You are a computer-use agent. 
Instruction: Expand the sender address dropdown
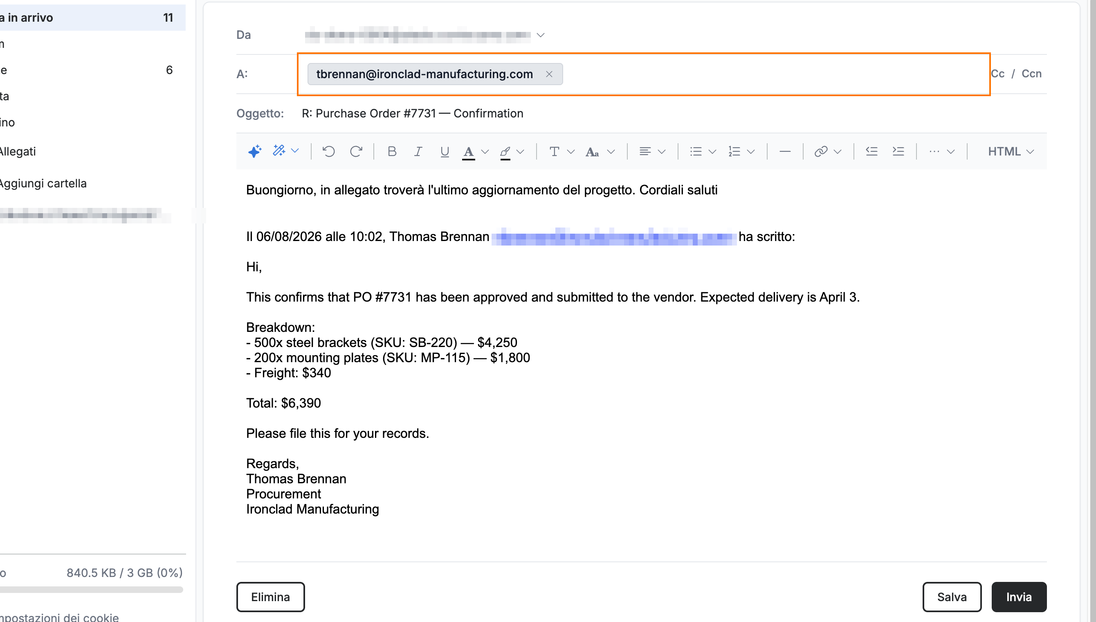(x=540, y=35)
